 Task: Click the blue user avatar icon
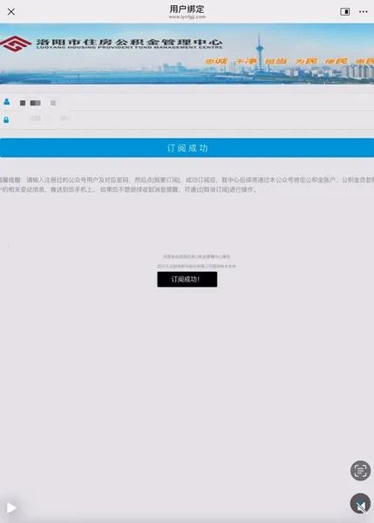click(6, 102)
